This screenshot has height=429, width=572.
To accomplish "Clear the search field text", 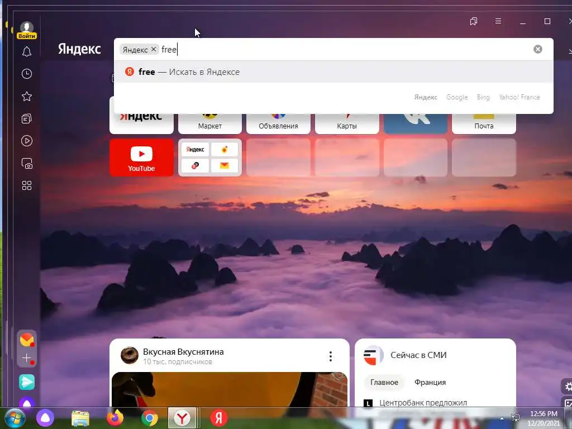I will [x=538, y=49].
